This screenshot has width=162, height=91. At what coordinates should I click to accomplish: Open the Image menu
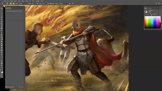11,1
